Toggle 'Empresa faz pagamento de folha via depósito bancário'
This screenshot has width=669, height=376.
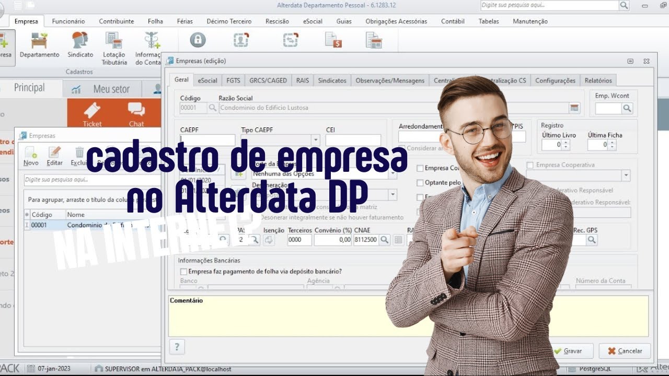click(183, 272)
